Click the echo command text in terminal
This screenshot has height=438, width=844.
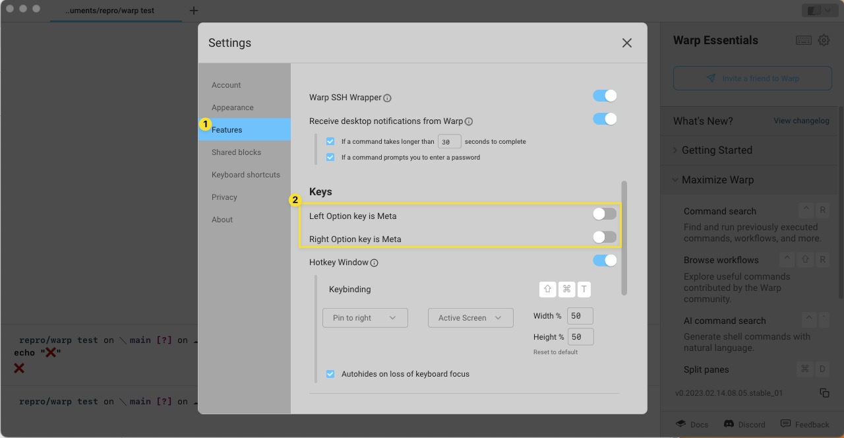coord(38,353)
